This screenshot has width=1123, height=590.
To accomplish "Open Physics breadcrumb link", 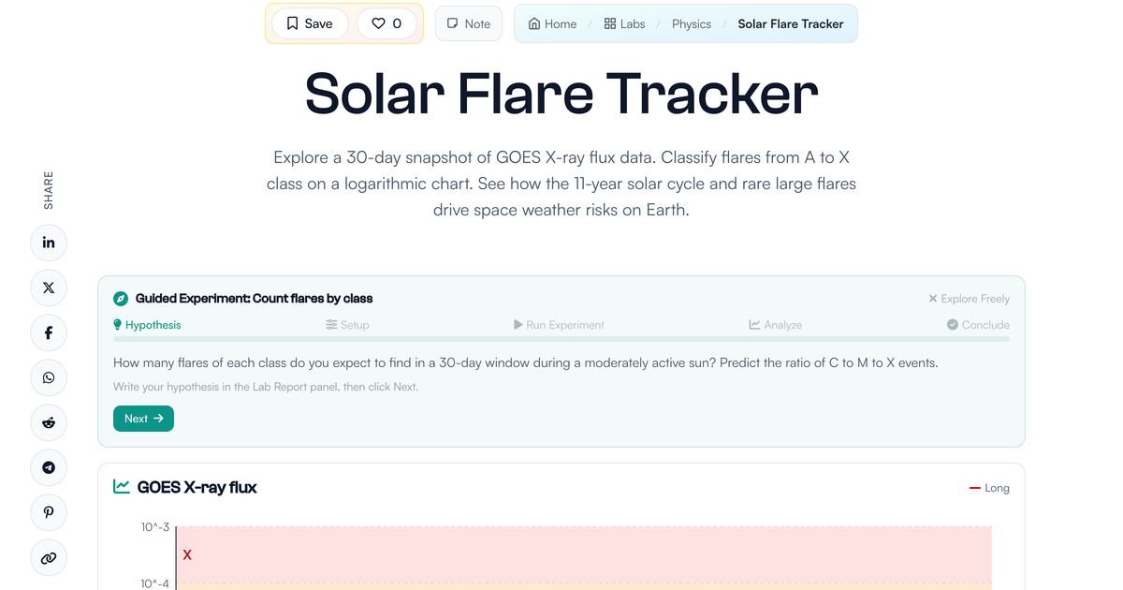I will [692, 23].
